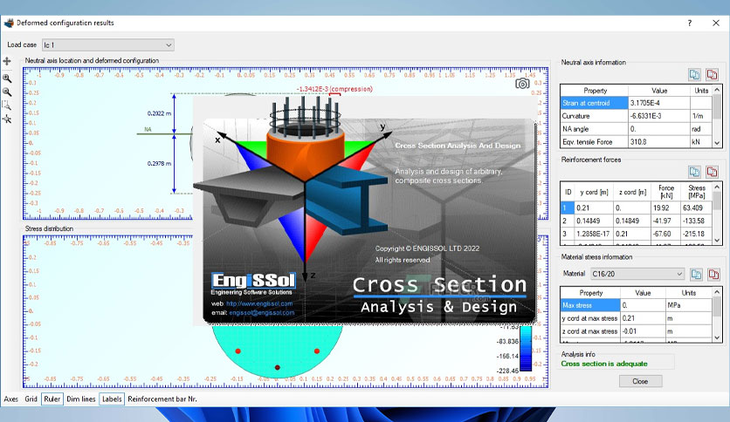Click the Cross section is adequate message
This screenshot has width=730, height=422.
pyautogui.click(x=604, y=364)
